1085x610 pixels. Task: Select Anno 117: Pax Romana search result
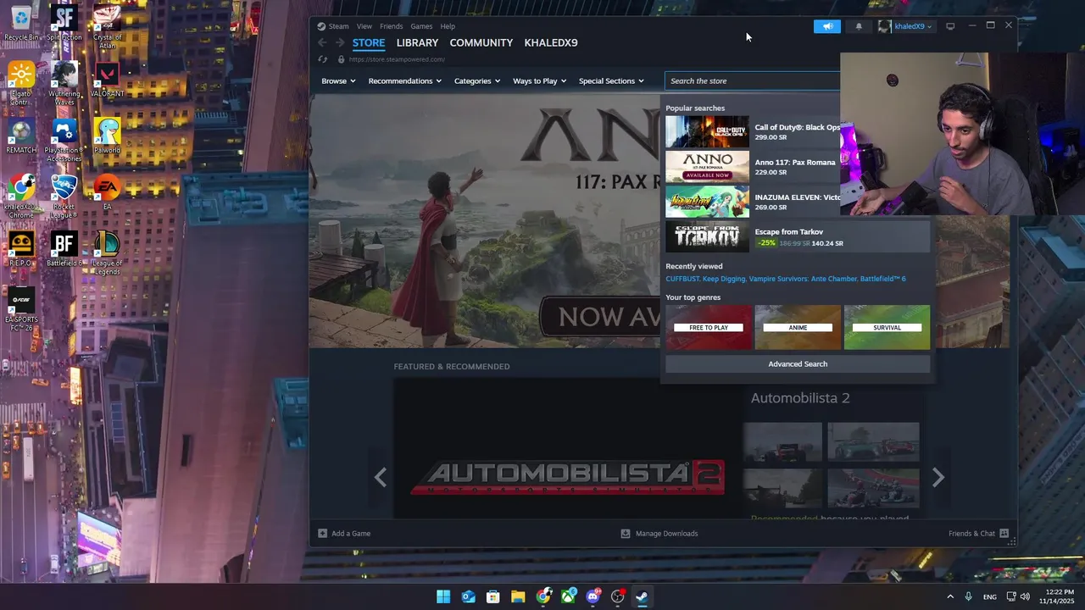click(x=753, y=167)
